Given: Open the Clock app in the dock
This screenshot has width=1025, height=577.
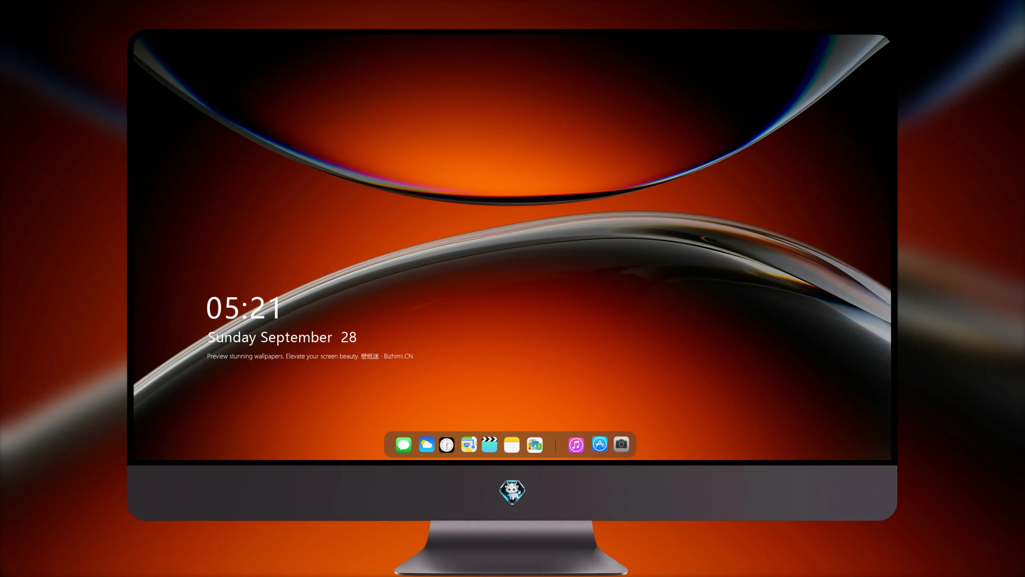Looking at the screenshot, I should tap(447, 445).
